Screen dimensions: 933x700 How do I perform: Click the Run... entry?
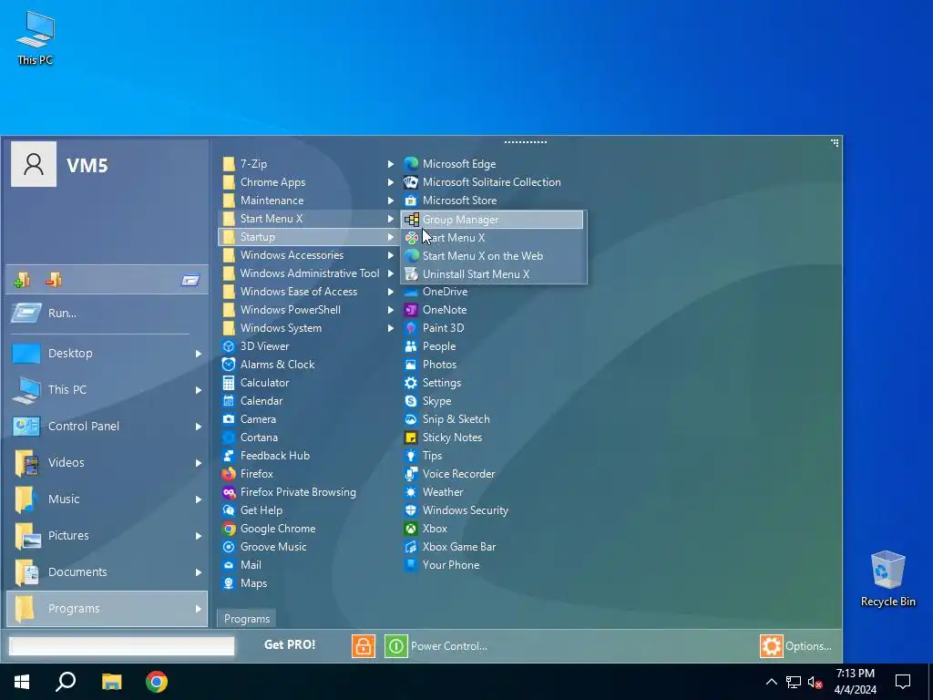click(108, 313)
